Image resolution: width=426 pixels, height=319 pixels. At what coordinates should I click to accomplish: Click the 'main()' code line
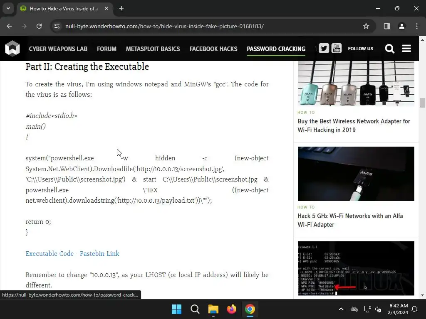(36, 126)
